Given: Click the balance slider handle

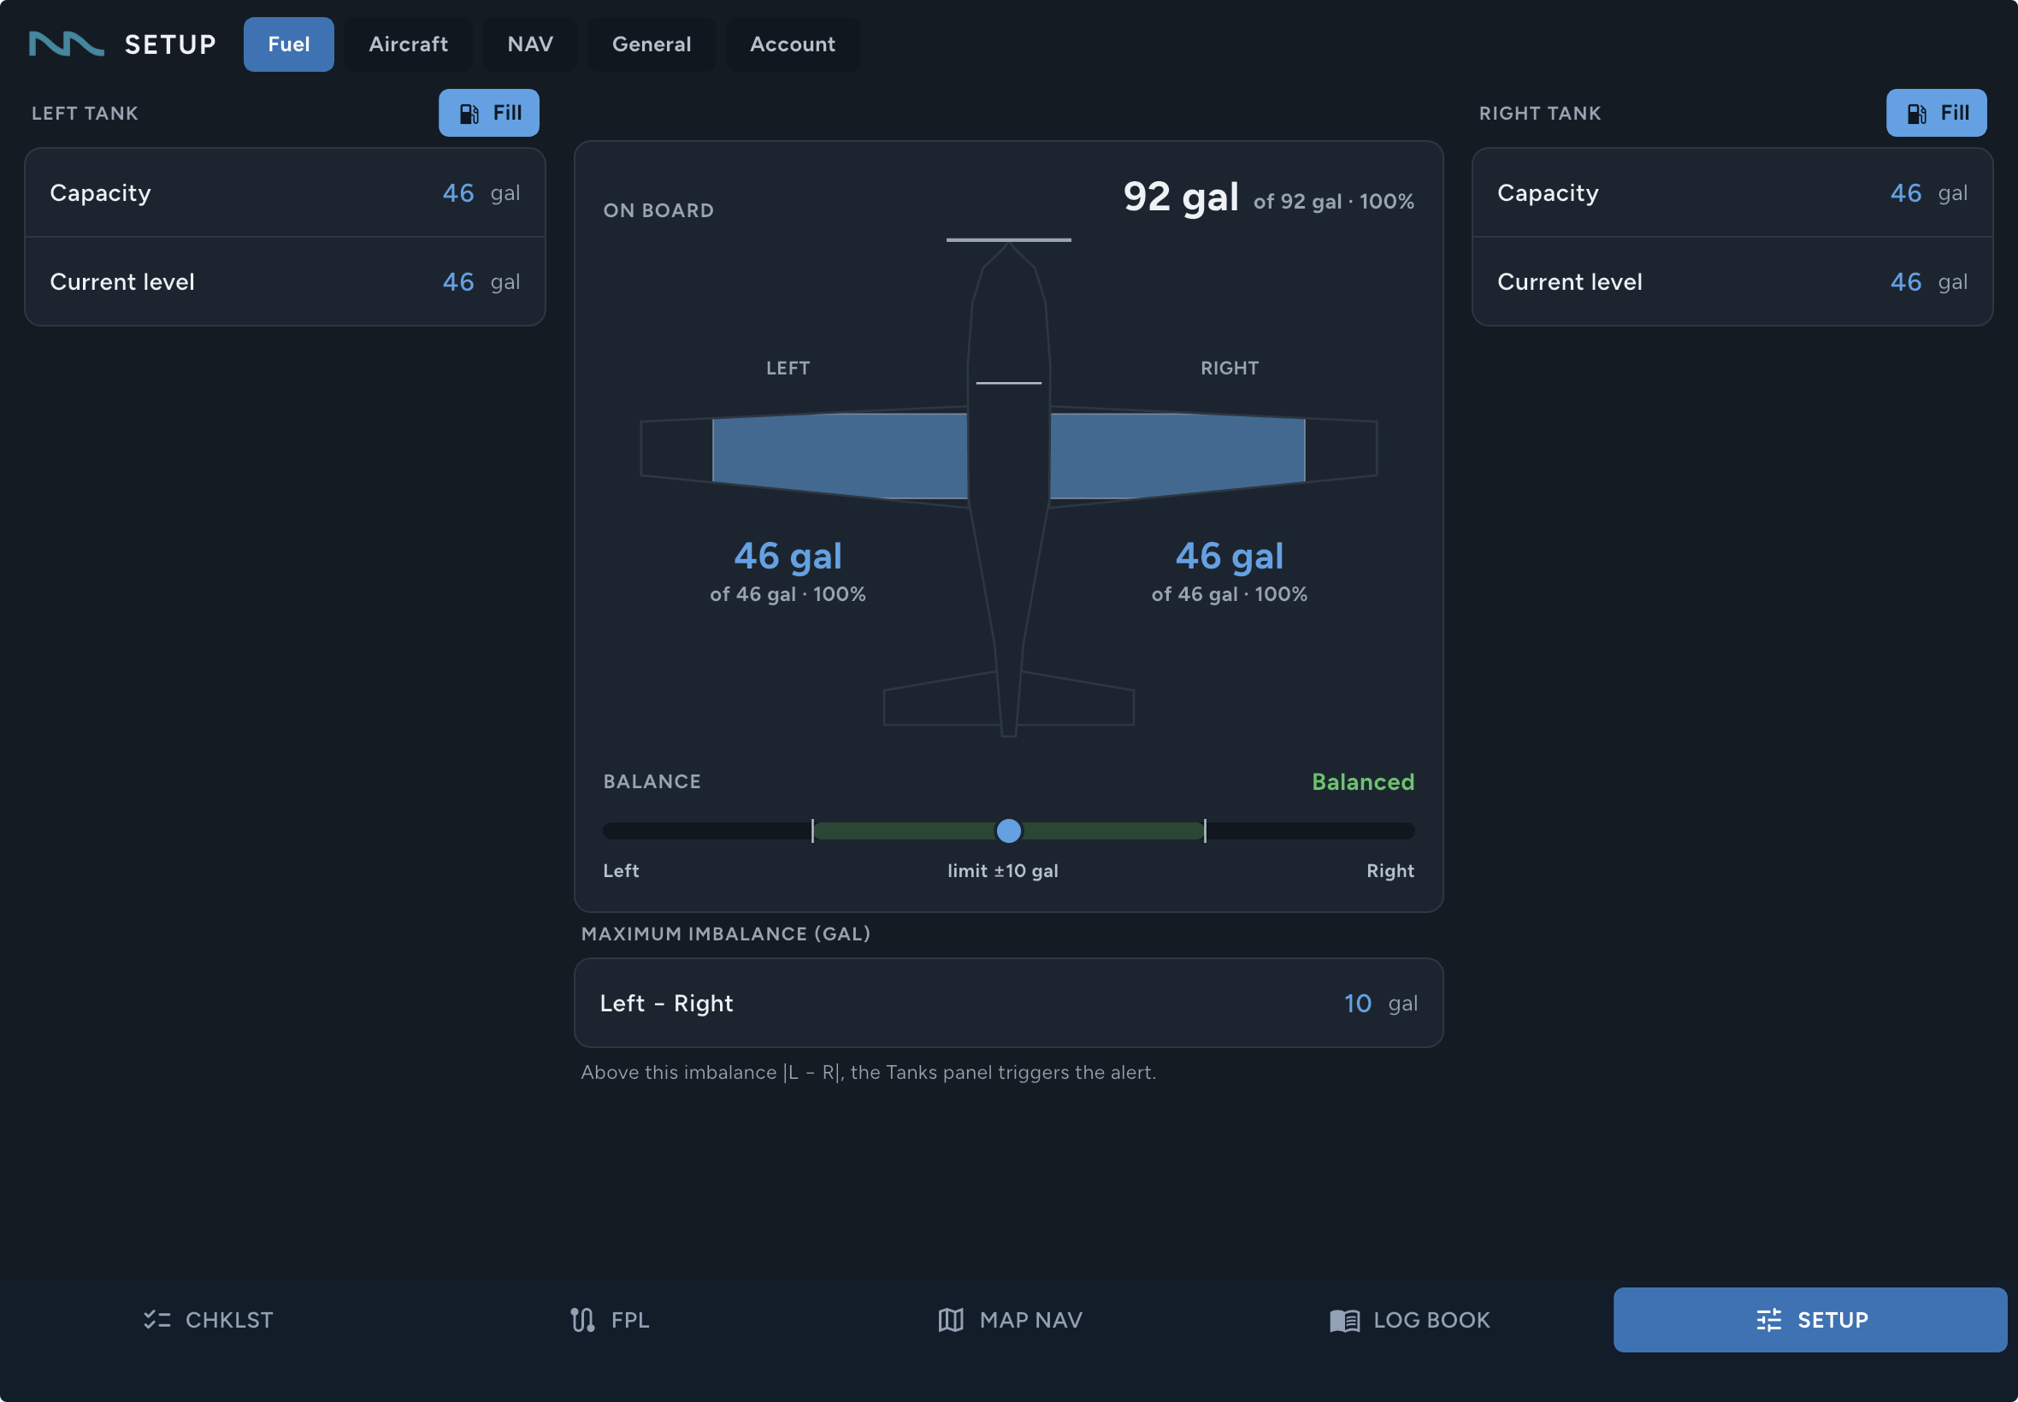Looking at the screenshot, I should pos(1008,830).
